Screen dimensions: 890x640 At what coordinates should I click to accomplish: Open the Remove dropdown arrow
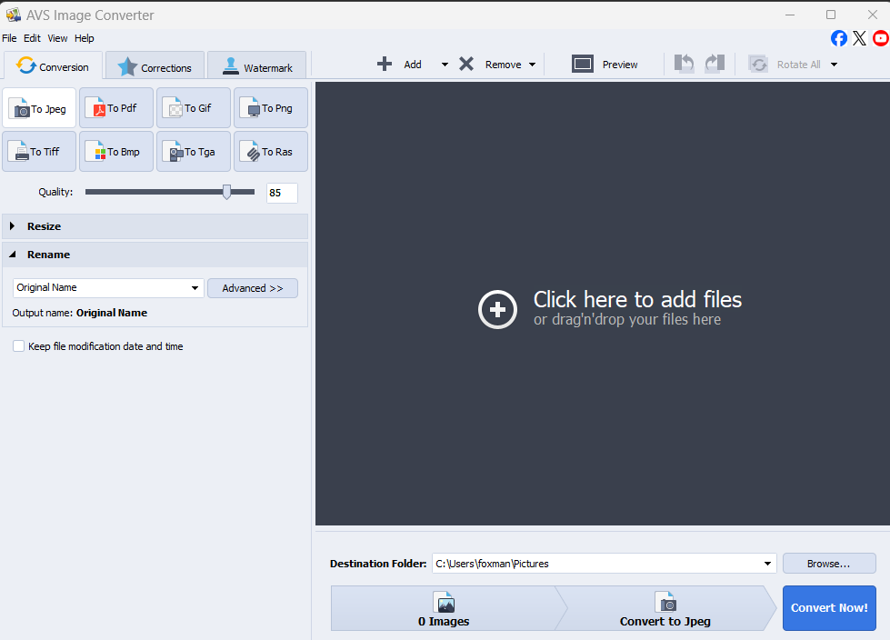pos(532,65)
